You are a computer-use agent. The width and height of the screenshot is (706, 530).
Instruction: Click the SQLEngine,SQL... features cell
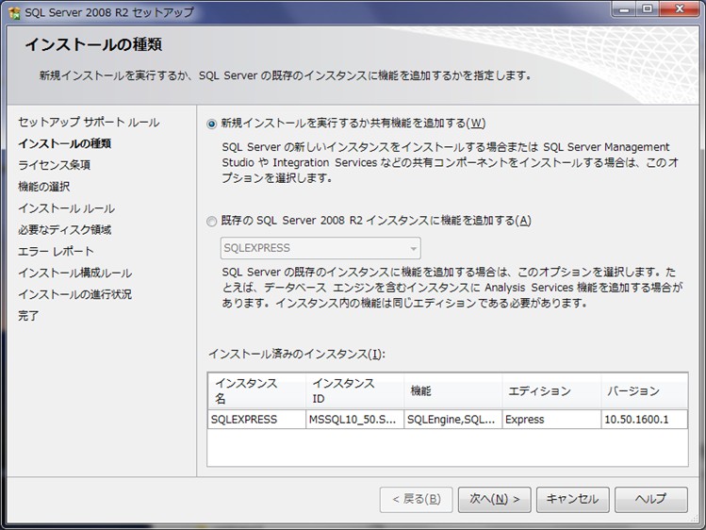pos(453,420)
